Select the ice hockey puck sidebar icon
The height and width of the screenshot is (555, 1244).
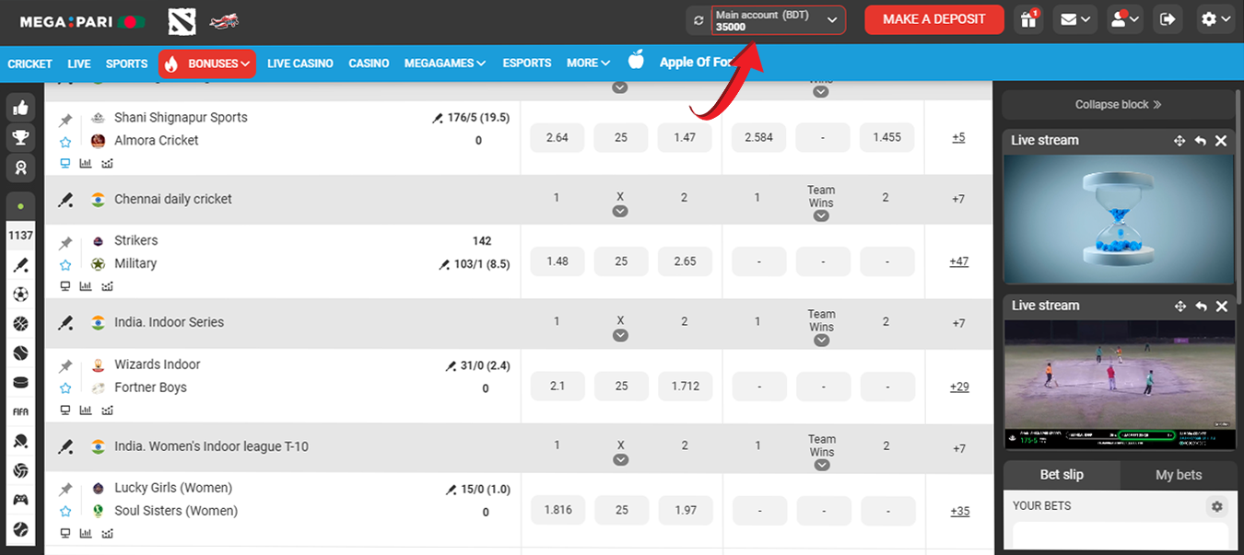click(20, 382)
